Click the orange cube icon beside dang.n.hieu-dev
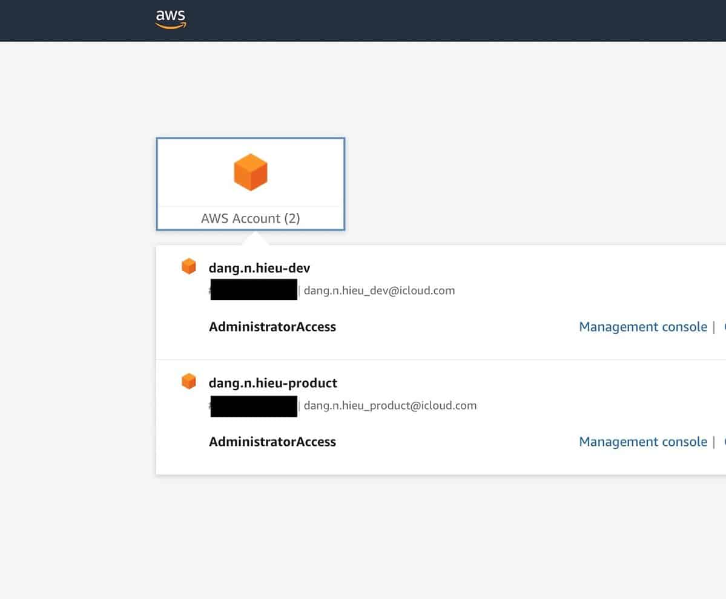Image resolution: width=726 pixels, height=599 pixels. coord(188,266)
